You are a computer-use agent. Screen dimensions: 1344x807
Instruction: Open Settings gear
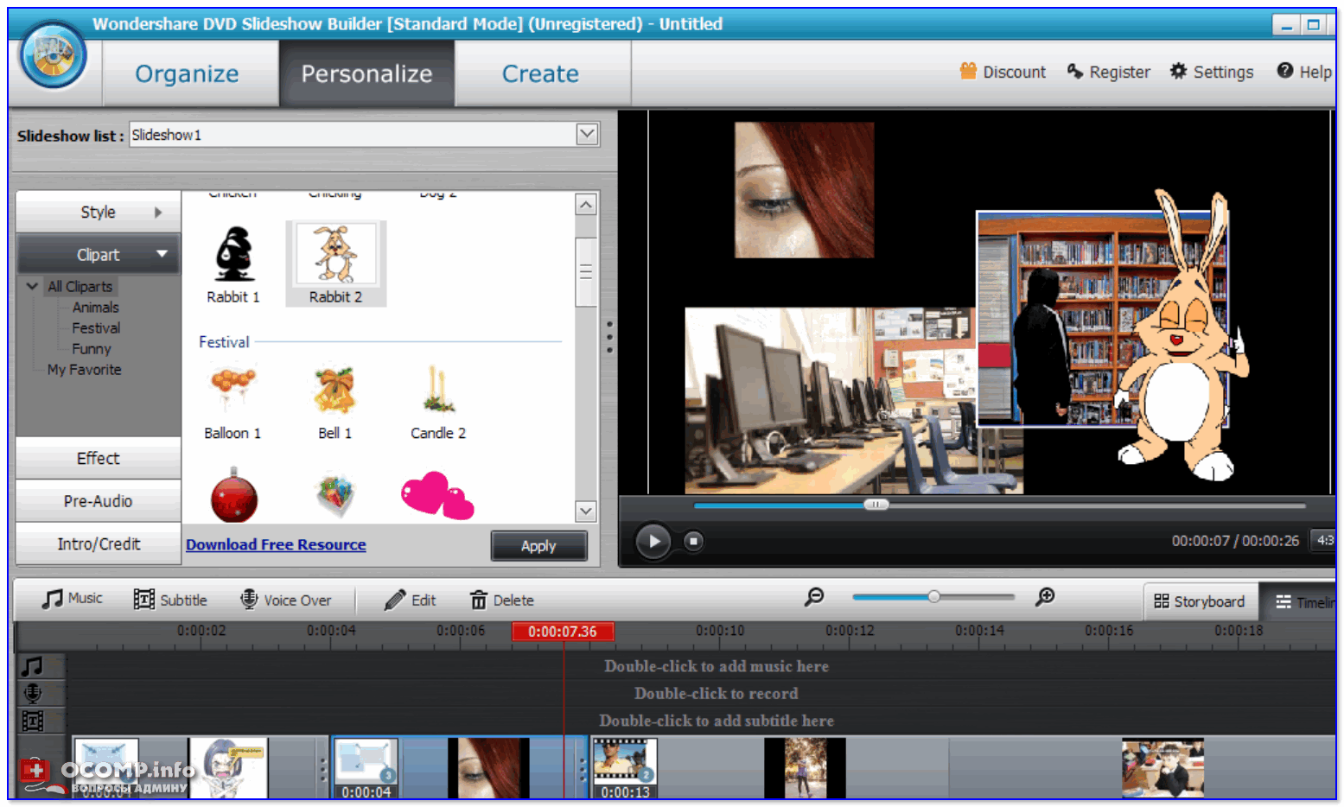[1212, 72]
